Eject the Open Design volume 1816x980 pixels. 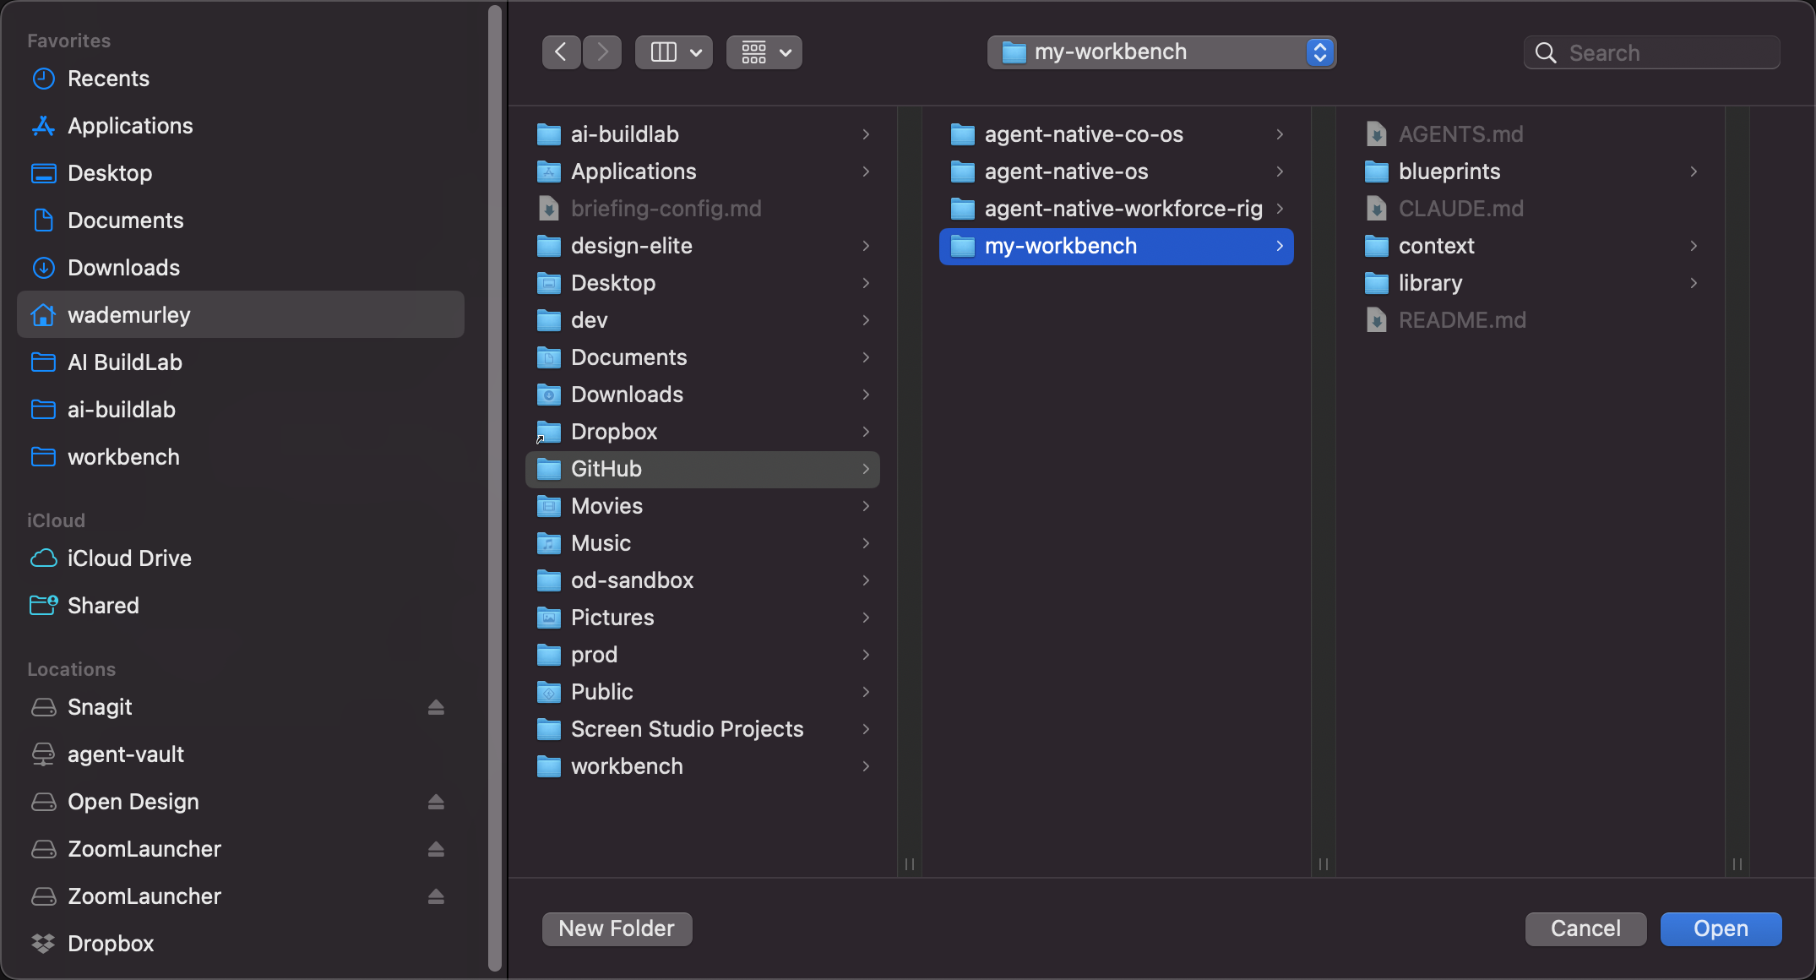436,802
